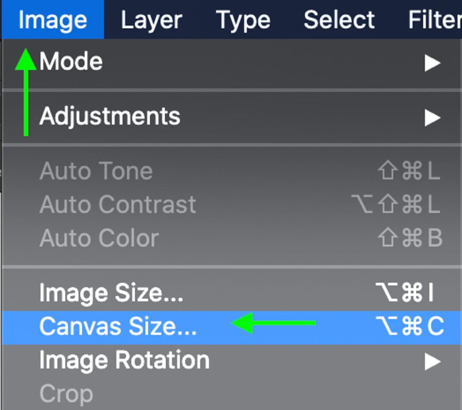Viewport: 462px width, 410px height.
Task: Expand the Adjustments submenu arrow
Action: tap(432, 117)
